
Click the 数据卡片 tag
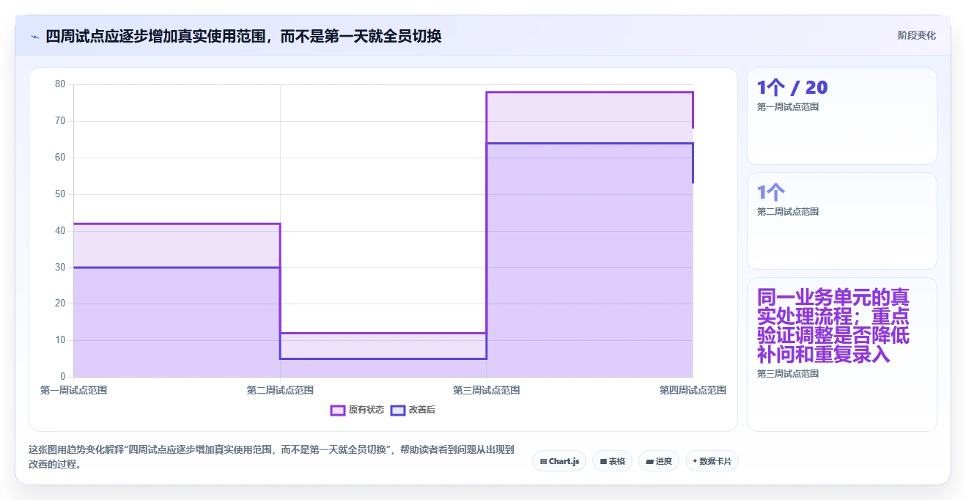(x=712, y=461)
